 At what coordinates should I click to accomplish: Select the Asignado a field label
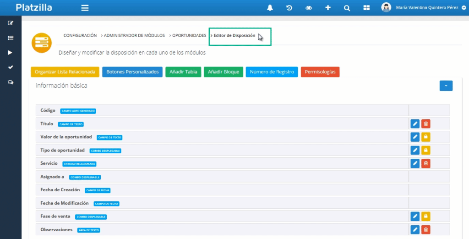tap(52, 177)
